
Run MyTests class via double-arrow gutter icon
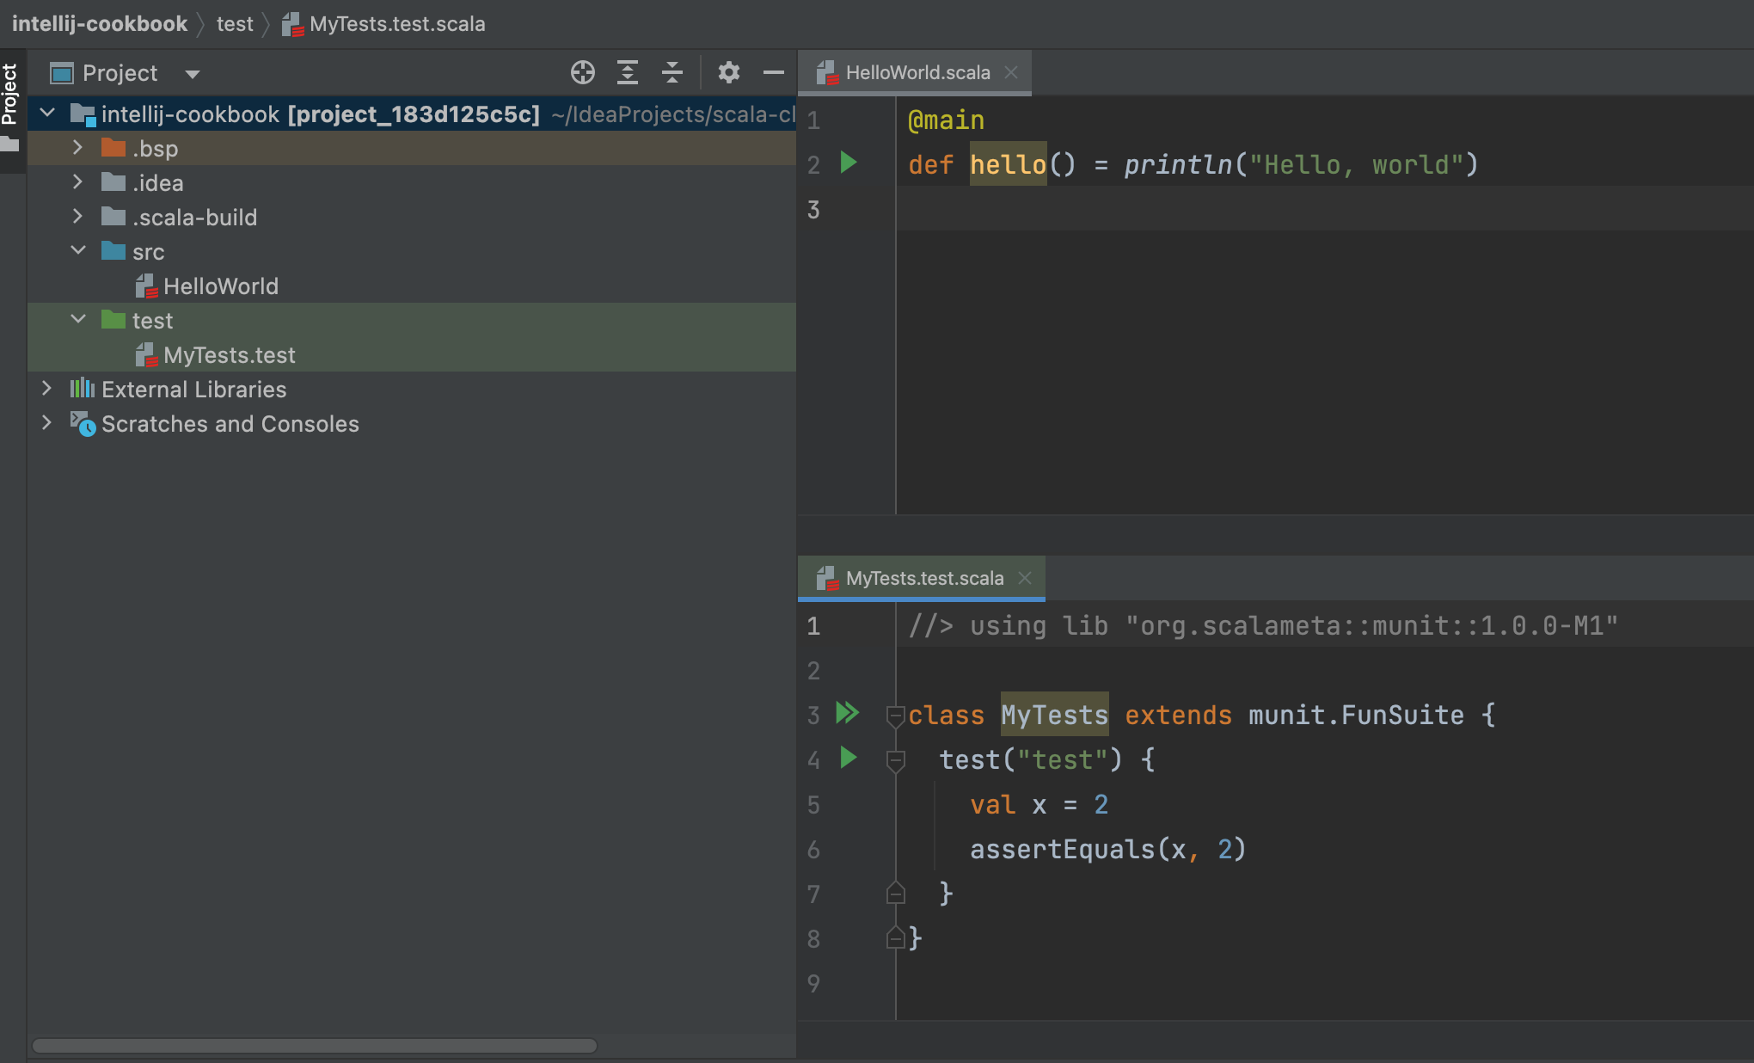848,713
